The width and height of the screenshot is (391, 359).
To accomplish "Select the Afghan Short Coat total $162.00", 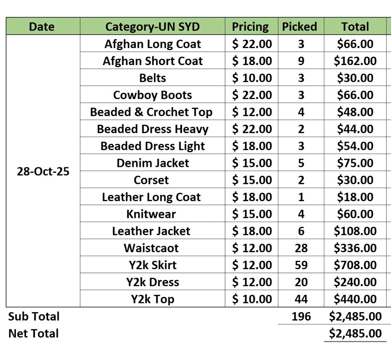I will (355, 61).
